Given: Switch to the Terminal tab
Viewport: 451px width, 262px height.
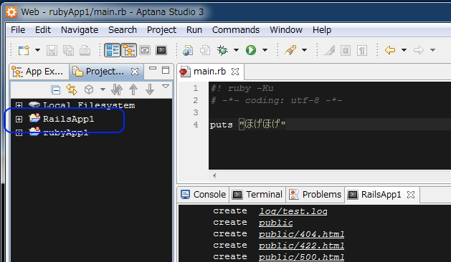Looking at the screenshot, I should pos(257,195).
